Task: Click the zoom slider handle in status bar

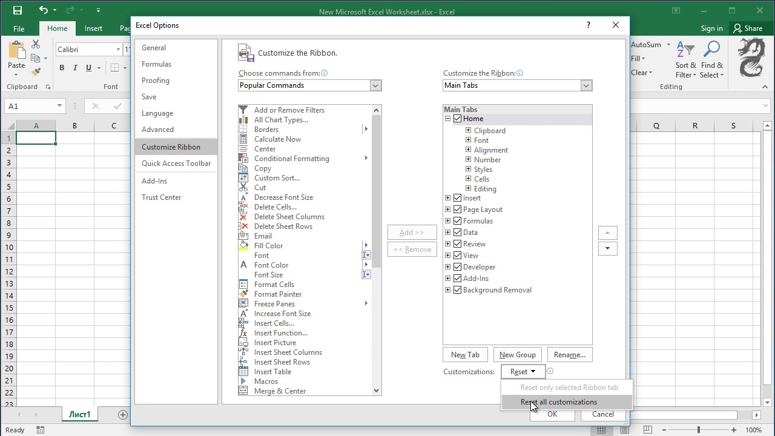Action: 698,430
